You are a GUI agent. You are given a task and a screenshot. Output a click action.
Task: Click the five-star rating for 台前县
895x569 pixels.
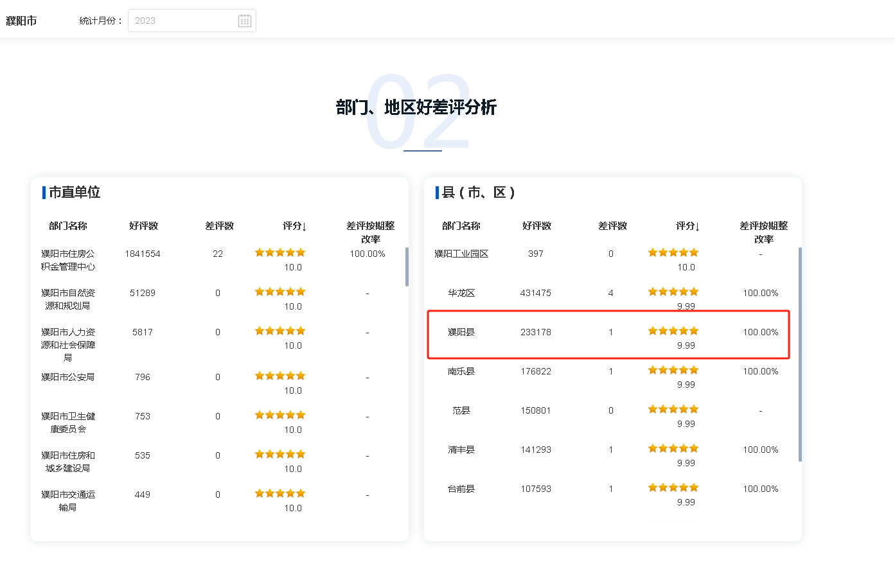673,487
